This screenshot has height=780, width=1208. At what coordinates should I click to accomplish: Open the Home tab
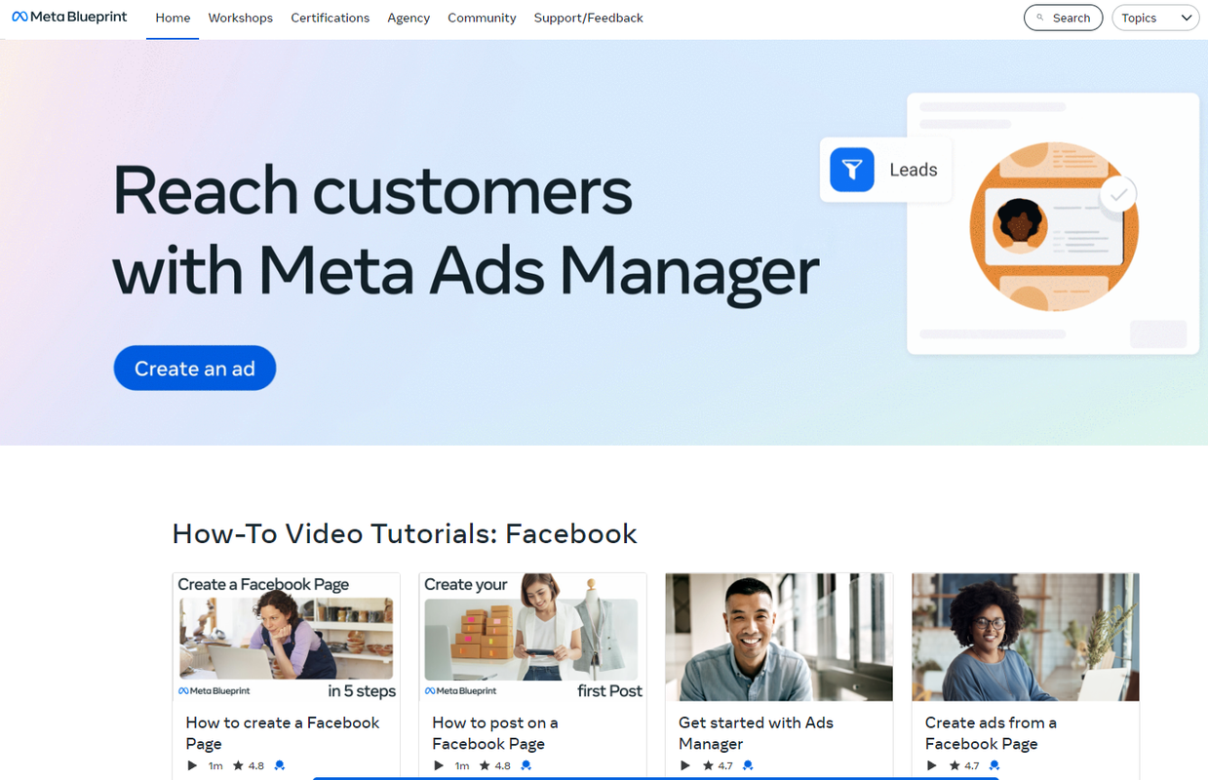point(173,18)
